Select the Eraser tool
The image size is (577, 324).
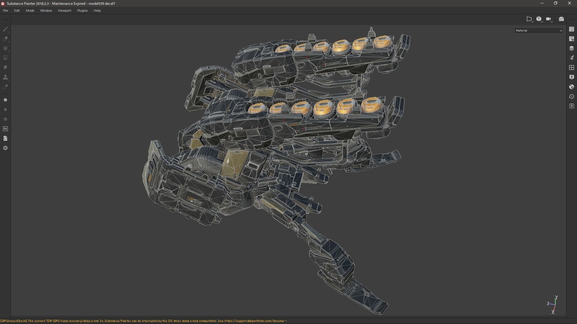pos(5,39)
